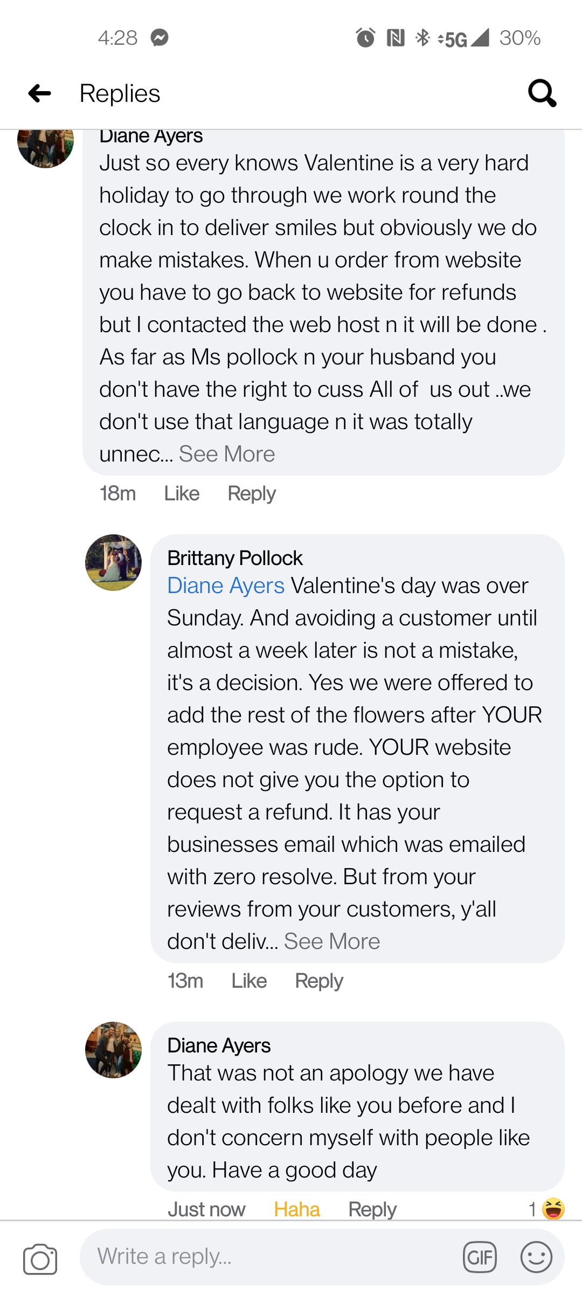582x1294 pixels.
Task: Like Brittany Pollock's comment
Action: click(x=249, y=981)
